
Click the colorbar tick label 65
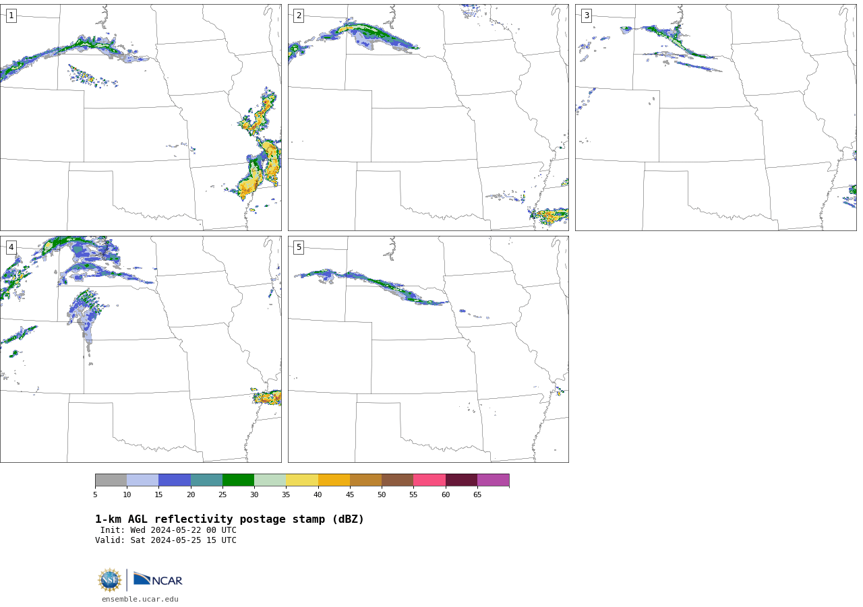coord(477,495)
